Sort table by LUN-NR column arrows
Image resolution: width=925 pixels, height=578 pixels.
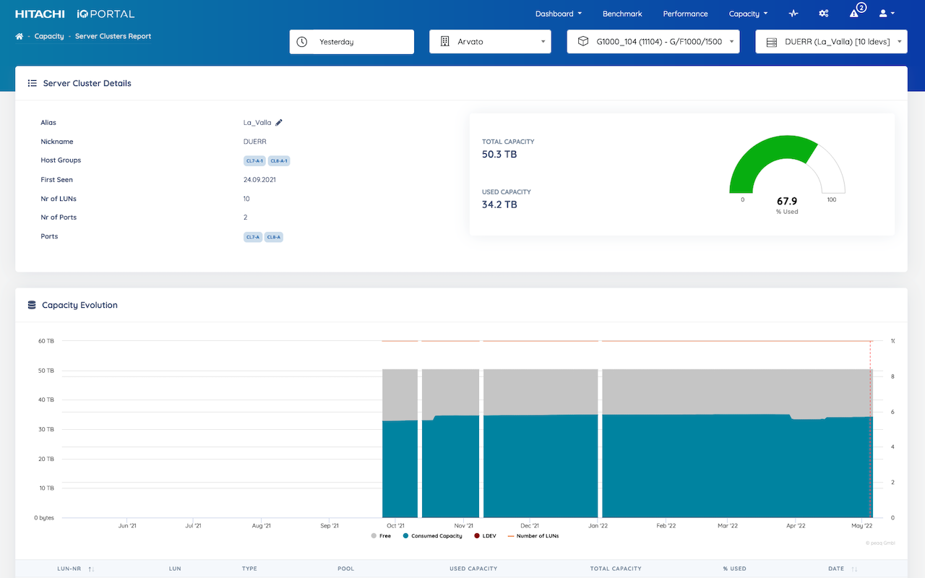(x=91, y=569)
